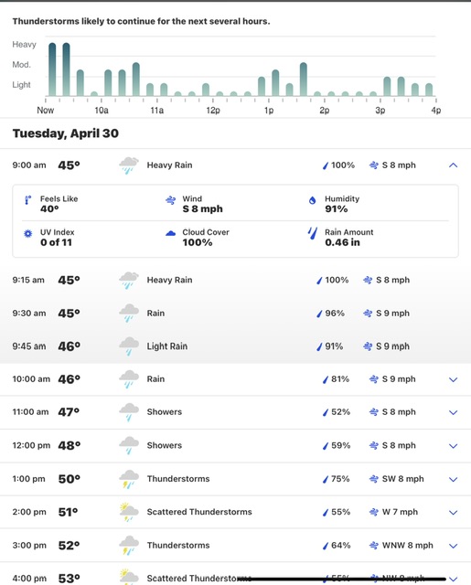
Task: Expand the 1:00 pm Thunderstorms row
Action: (x=453, y=479)
